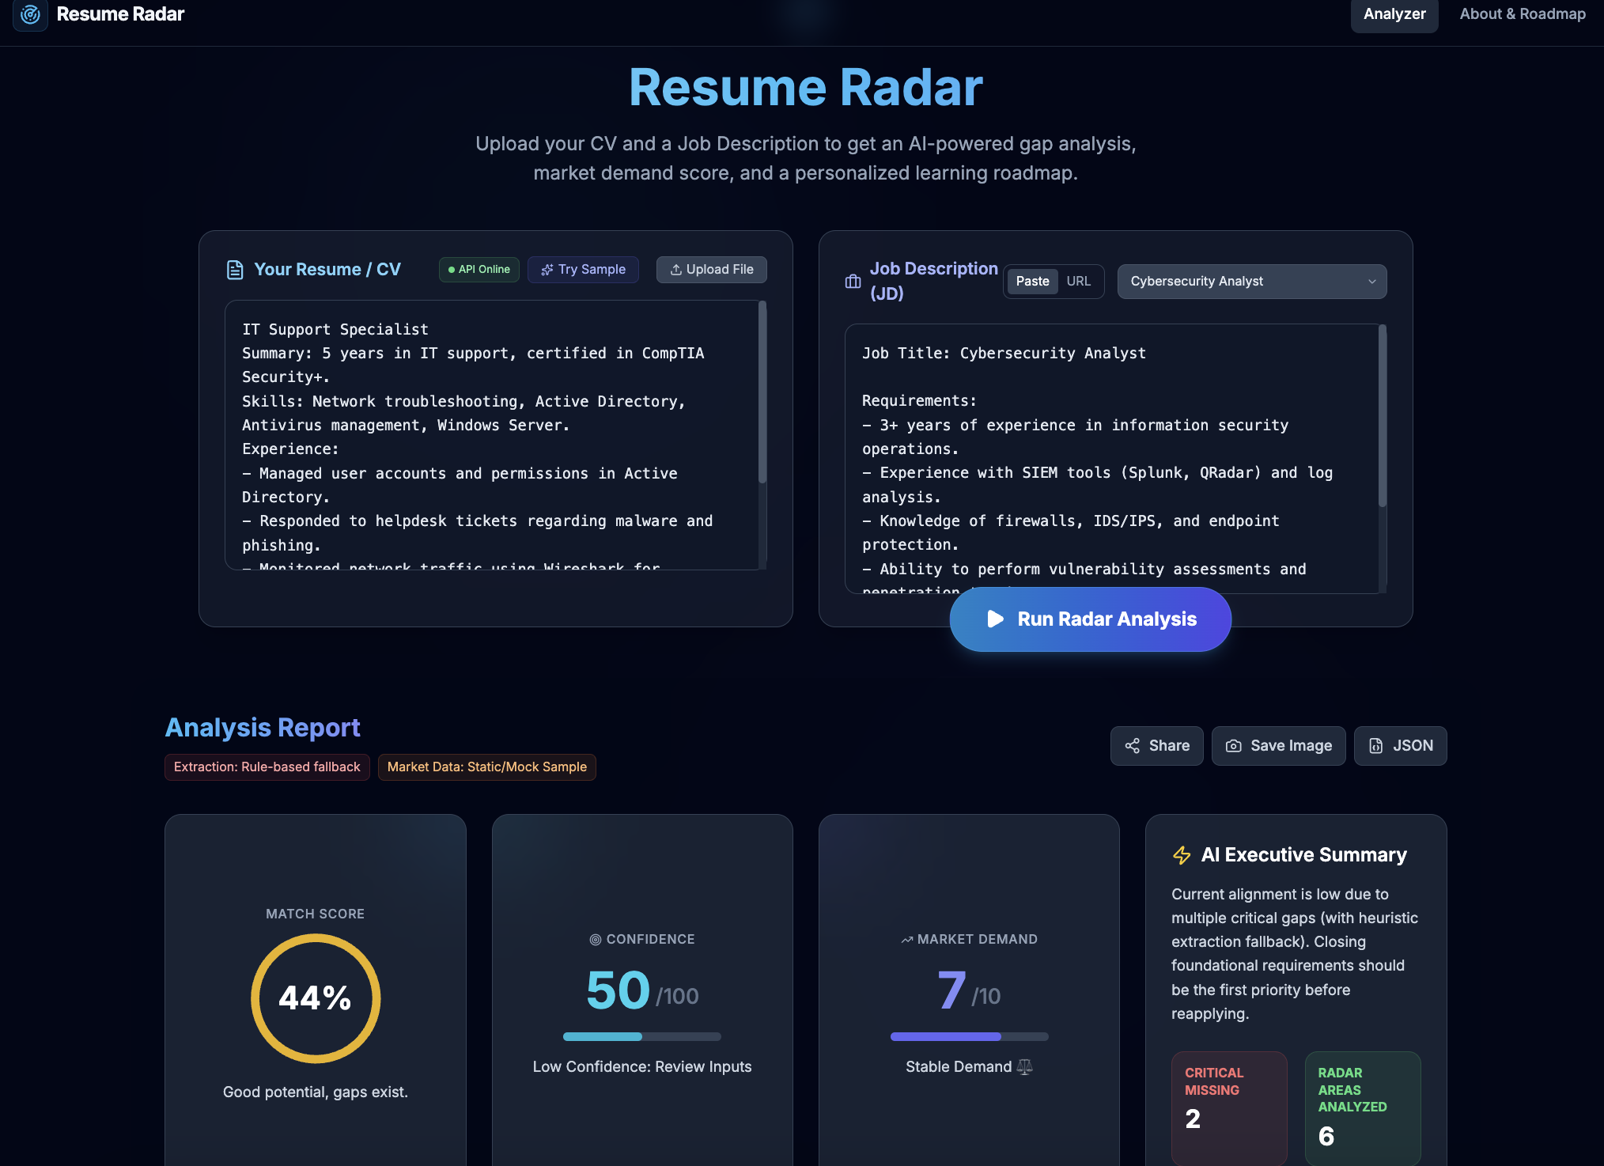Screen dimensions: 1604x1166
Task: Open the Analyzer tab
Action: [1394, 14]
